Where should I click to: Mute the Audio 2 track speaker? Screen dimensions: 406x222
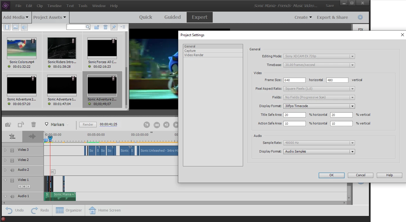(x=12, y=170)
